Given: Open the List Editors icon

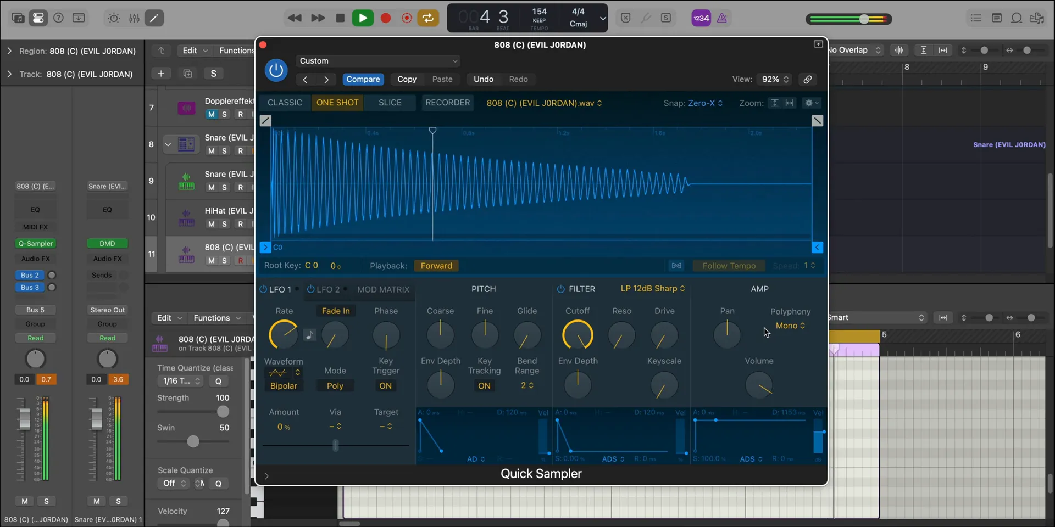Looking at the screenshot, I should coord(976,18).
